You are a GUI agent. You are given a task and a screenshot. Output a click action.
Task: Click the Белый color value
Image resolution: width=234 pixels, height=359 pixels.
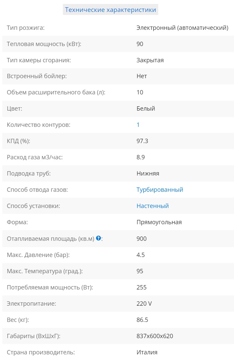(146, 109)
